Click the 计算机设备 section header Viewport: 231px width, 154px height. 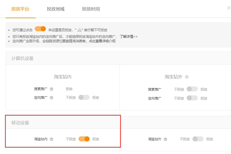click(22, 58)
